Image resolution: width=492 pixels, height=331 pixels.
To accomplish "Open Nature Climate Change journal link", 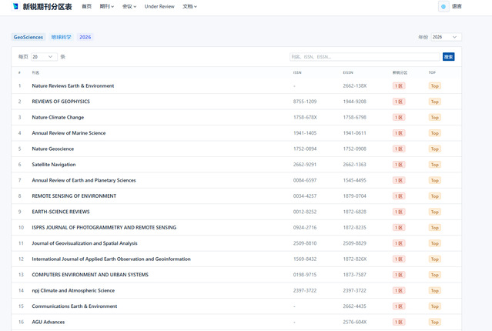I will point(58,117).
